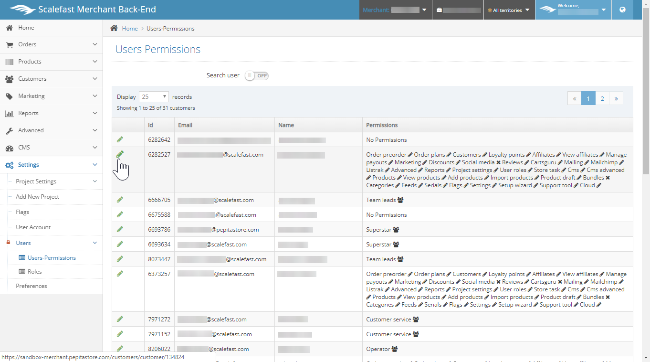Image resolution: width=650 pixels, height=362 pixels.
Task: Click the globe icon in top bar
Action: click(x=622, y=10)
